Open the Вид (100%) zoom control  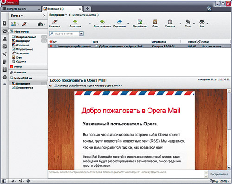click(219, 181)
